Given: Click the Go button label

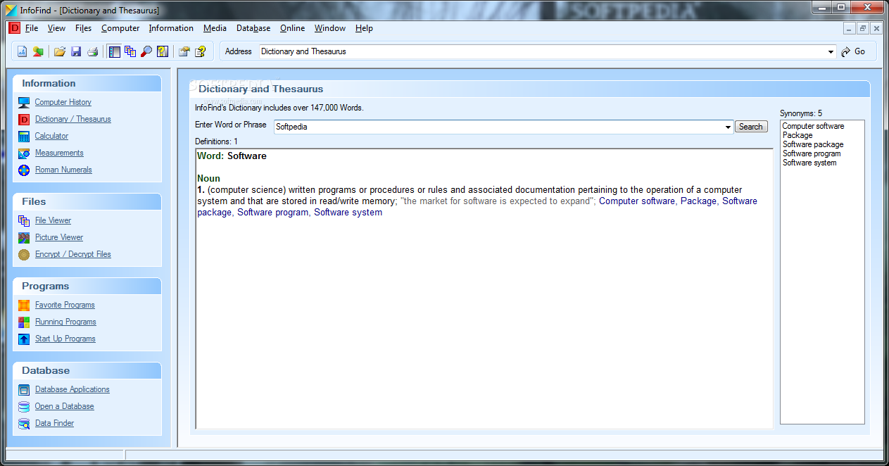Looking at the screenshot, I should (x=859, y=51).
